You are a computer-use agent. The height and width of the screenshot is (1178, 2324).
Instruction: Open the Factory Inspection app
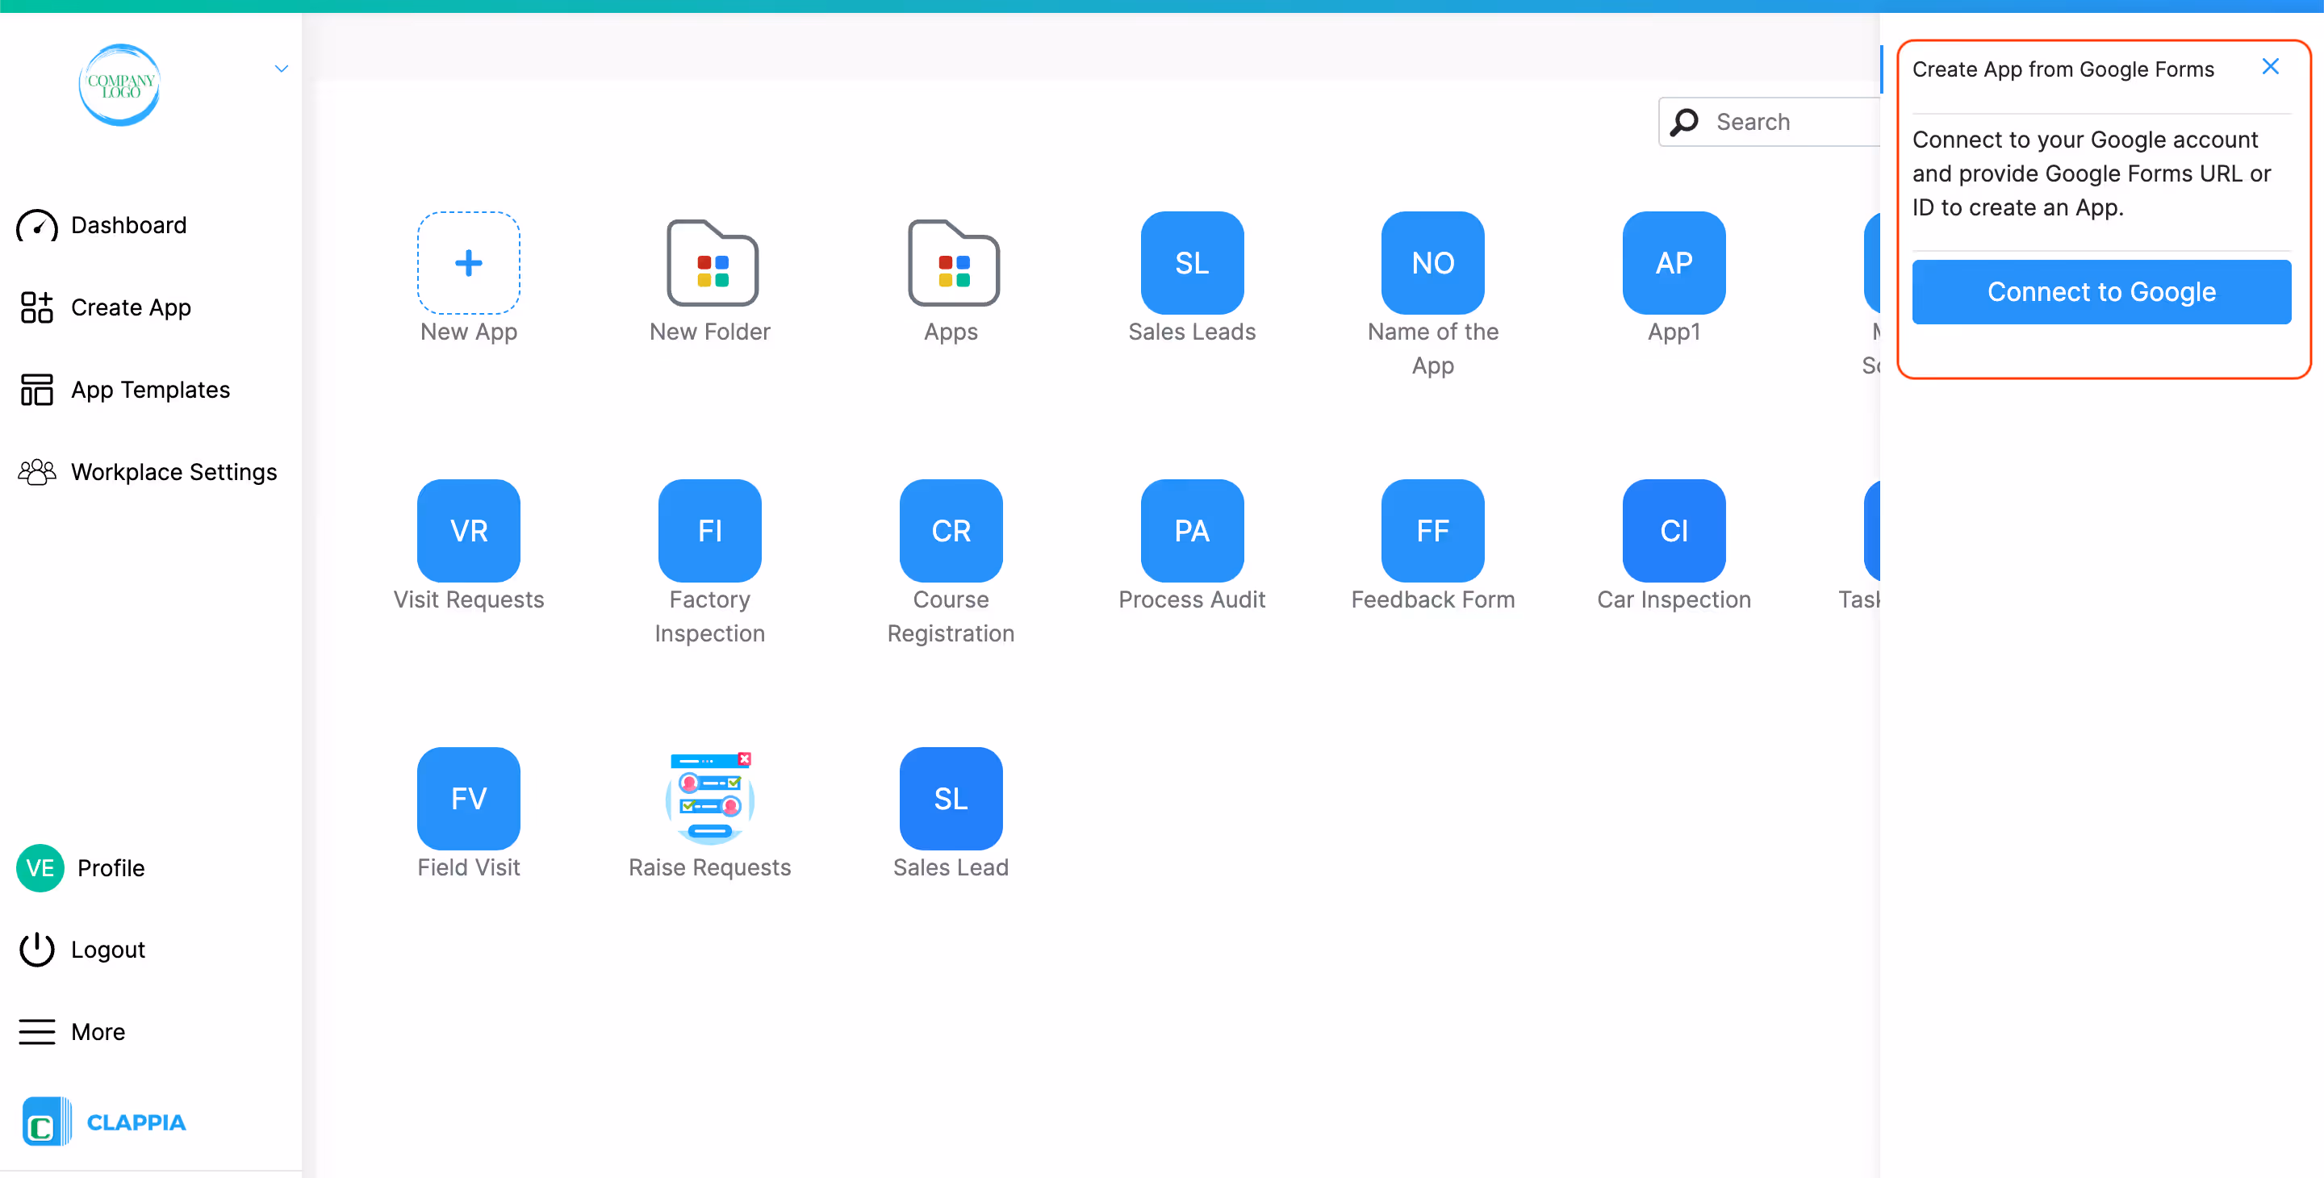coord(710,530)
